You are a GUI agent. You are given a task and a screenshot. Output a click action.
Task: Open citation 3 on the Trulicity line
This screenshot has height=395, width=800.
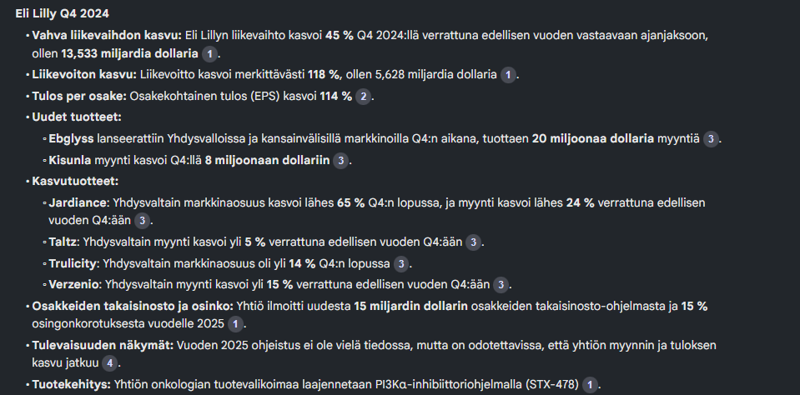tap(401, 264)
